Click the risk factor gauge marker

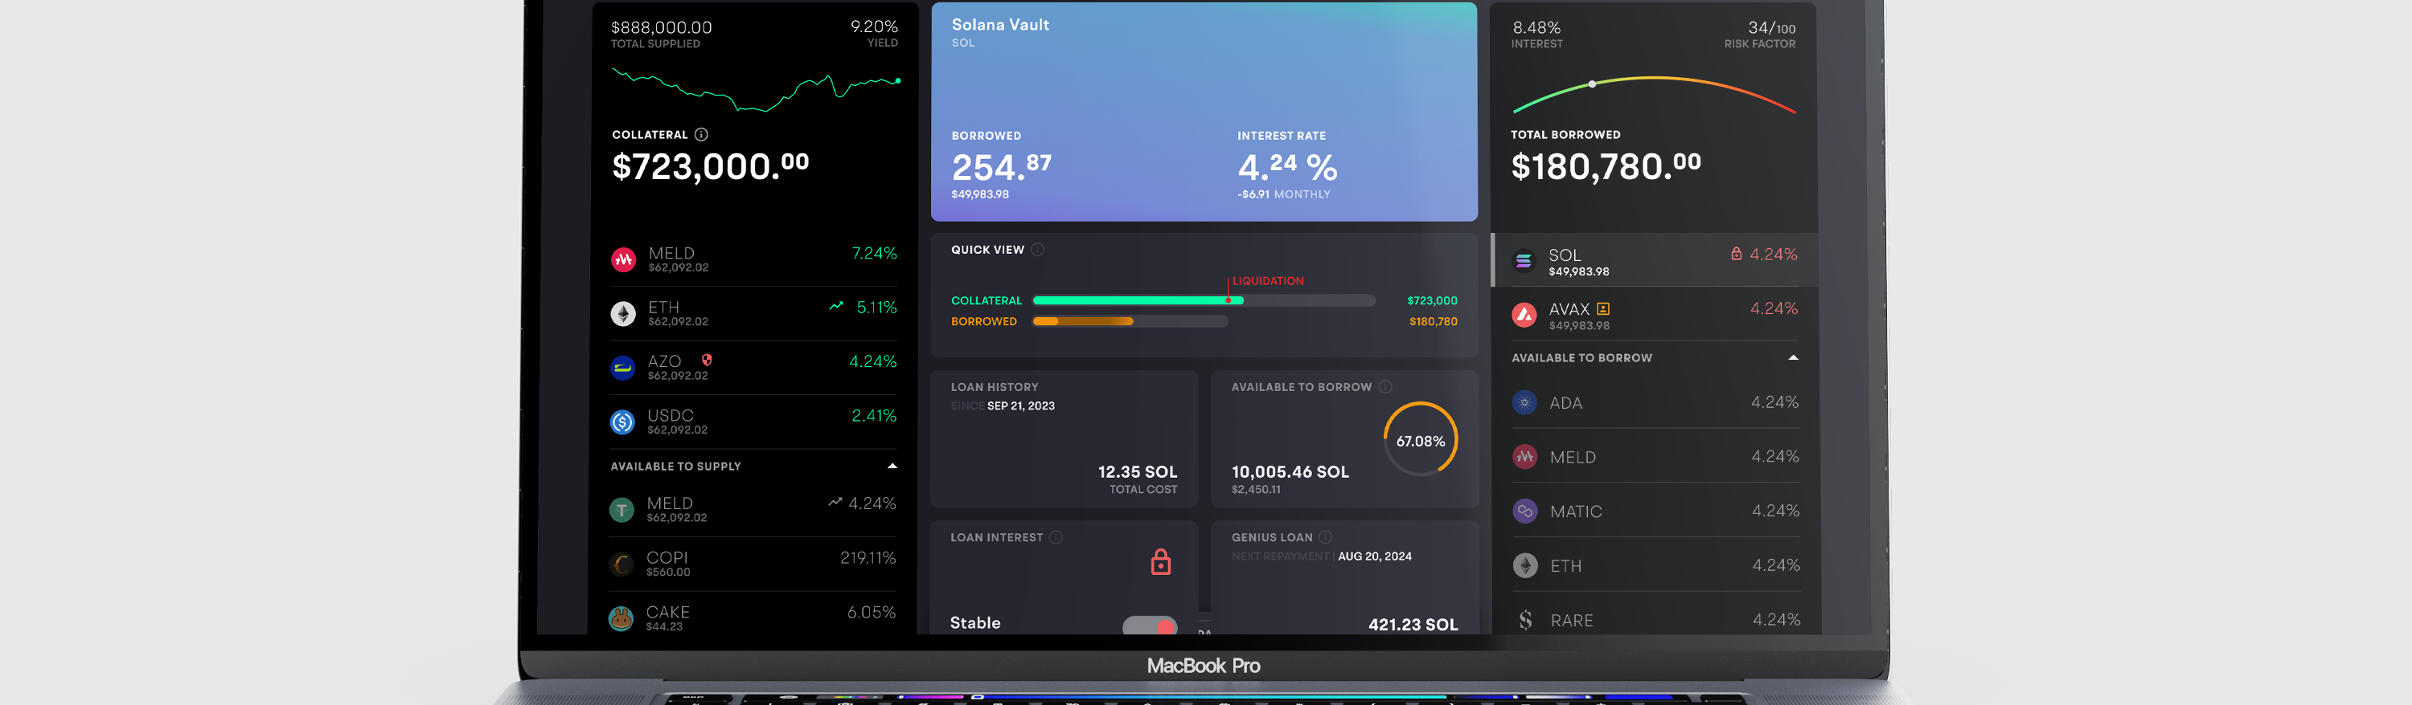point(1592,84)
